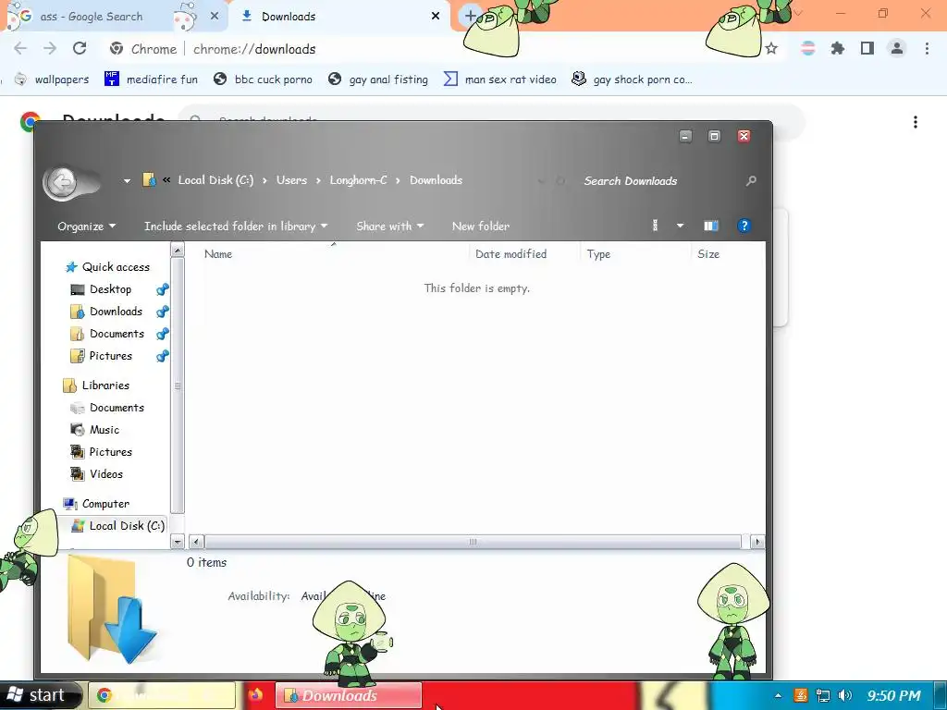Toggle the preview pane icon
Viewport: 947px width, 710px height.
[x=711, y=226]
